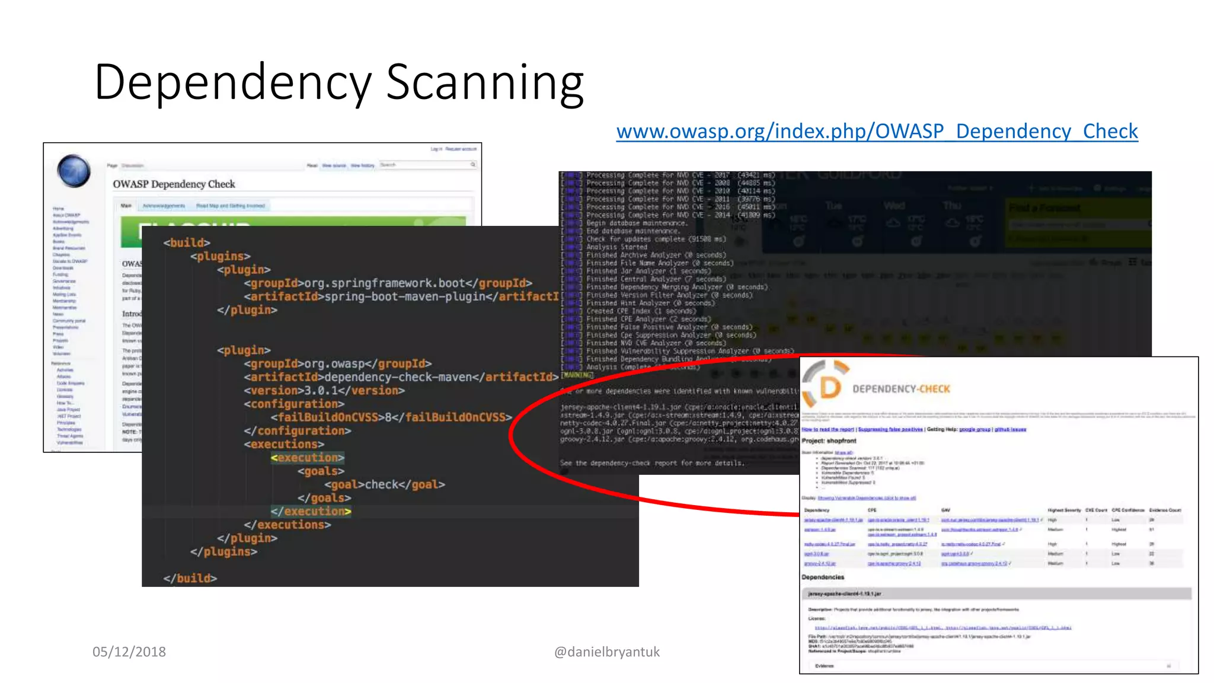Open Home in the wiki sidebar
The height and width of the screenshot is (683, 1214).
click(x=58, y=209)
